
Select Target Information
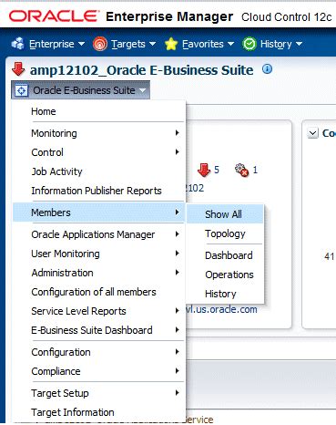[x=98, y=412]
